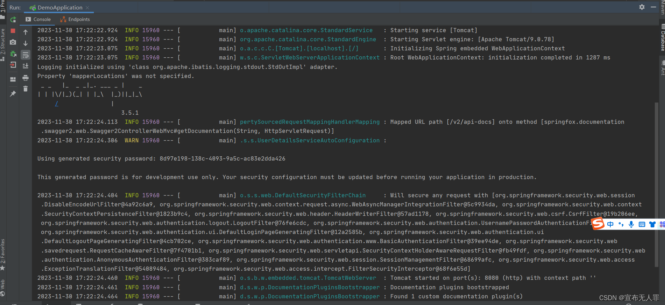Click pertySourcedRequestMappingHandlerMapping logger text

pyautogui.click(x=310, y=122)
